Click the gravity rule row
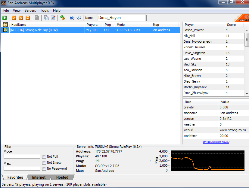249x188 pixels. tap(216, 107)
